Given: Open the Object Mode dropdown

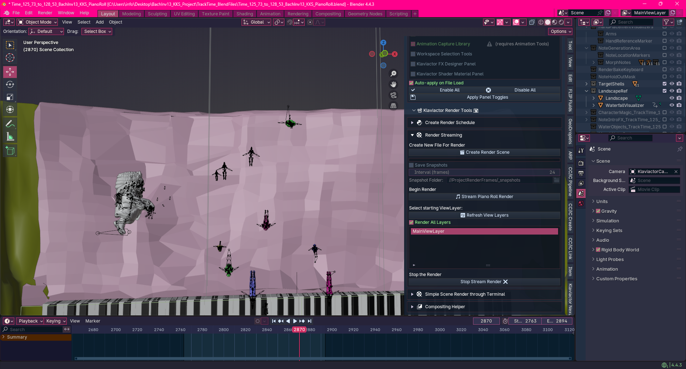Looking at the screenshot, I should [37, 22].
